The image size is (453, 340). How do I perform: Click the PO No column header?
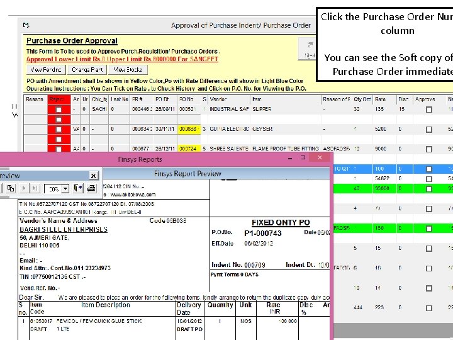pyautogui.click(x=189, y=99)
